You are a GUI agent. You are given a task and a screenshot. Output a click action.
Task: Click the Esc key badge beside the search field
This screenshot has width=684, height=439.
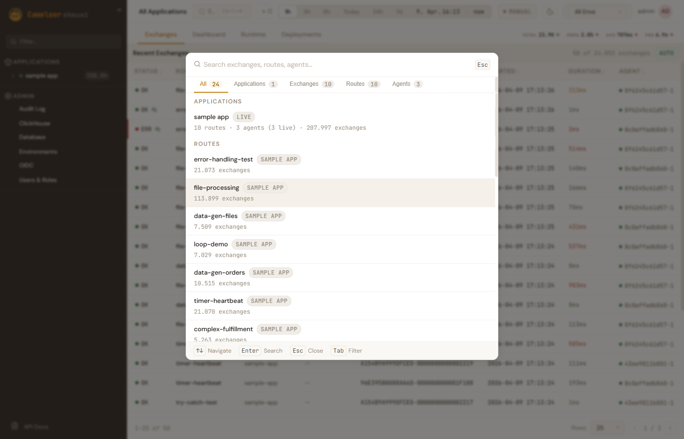[x=482, y=65]
